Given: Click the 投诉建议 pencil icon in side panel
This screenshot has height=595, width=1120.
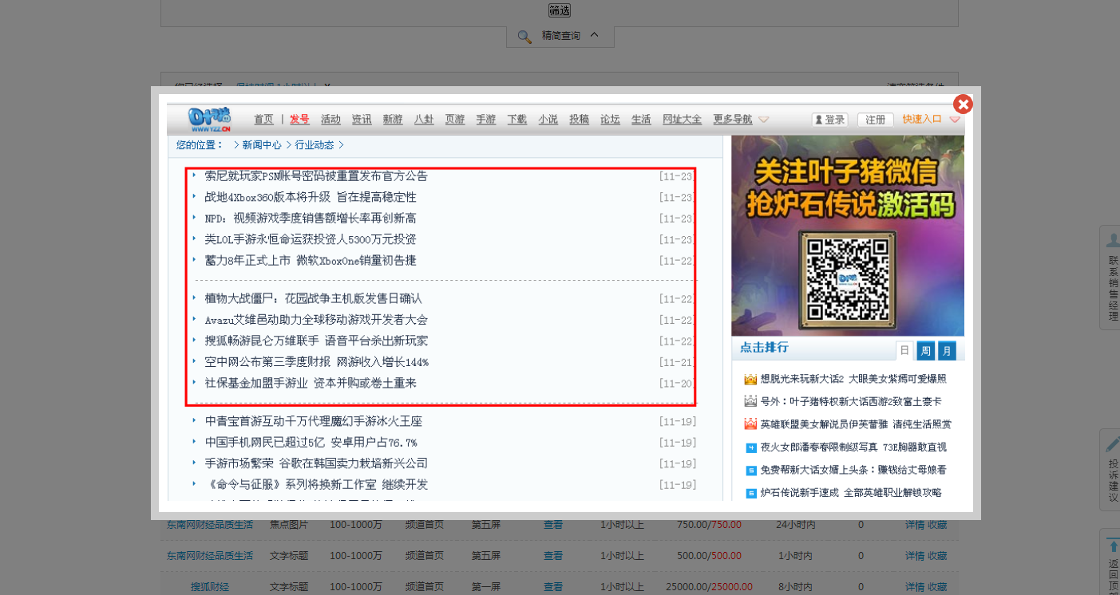Looking at the screenshot, I should [x=1112, y=444].
